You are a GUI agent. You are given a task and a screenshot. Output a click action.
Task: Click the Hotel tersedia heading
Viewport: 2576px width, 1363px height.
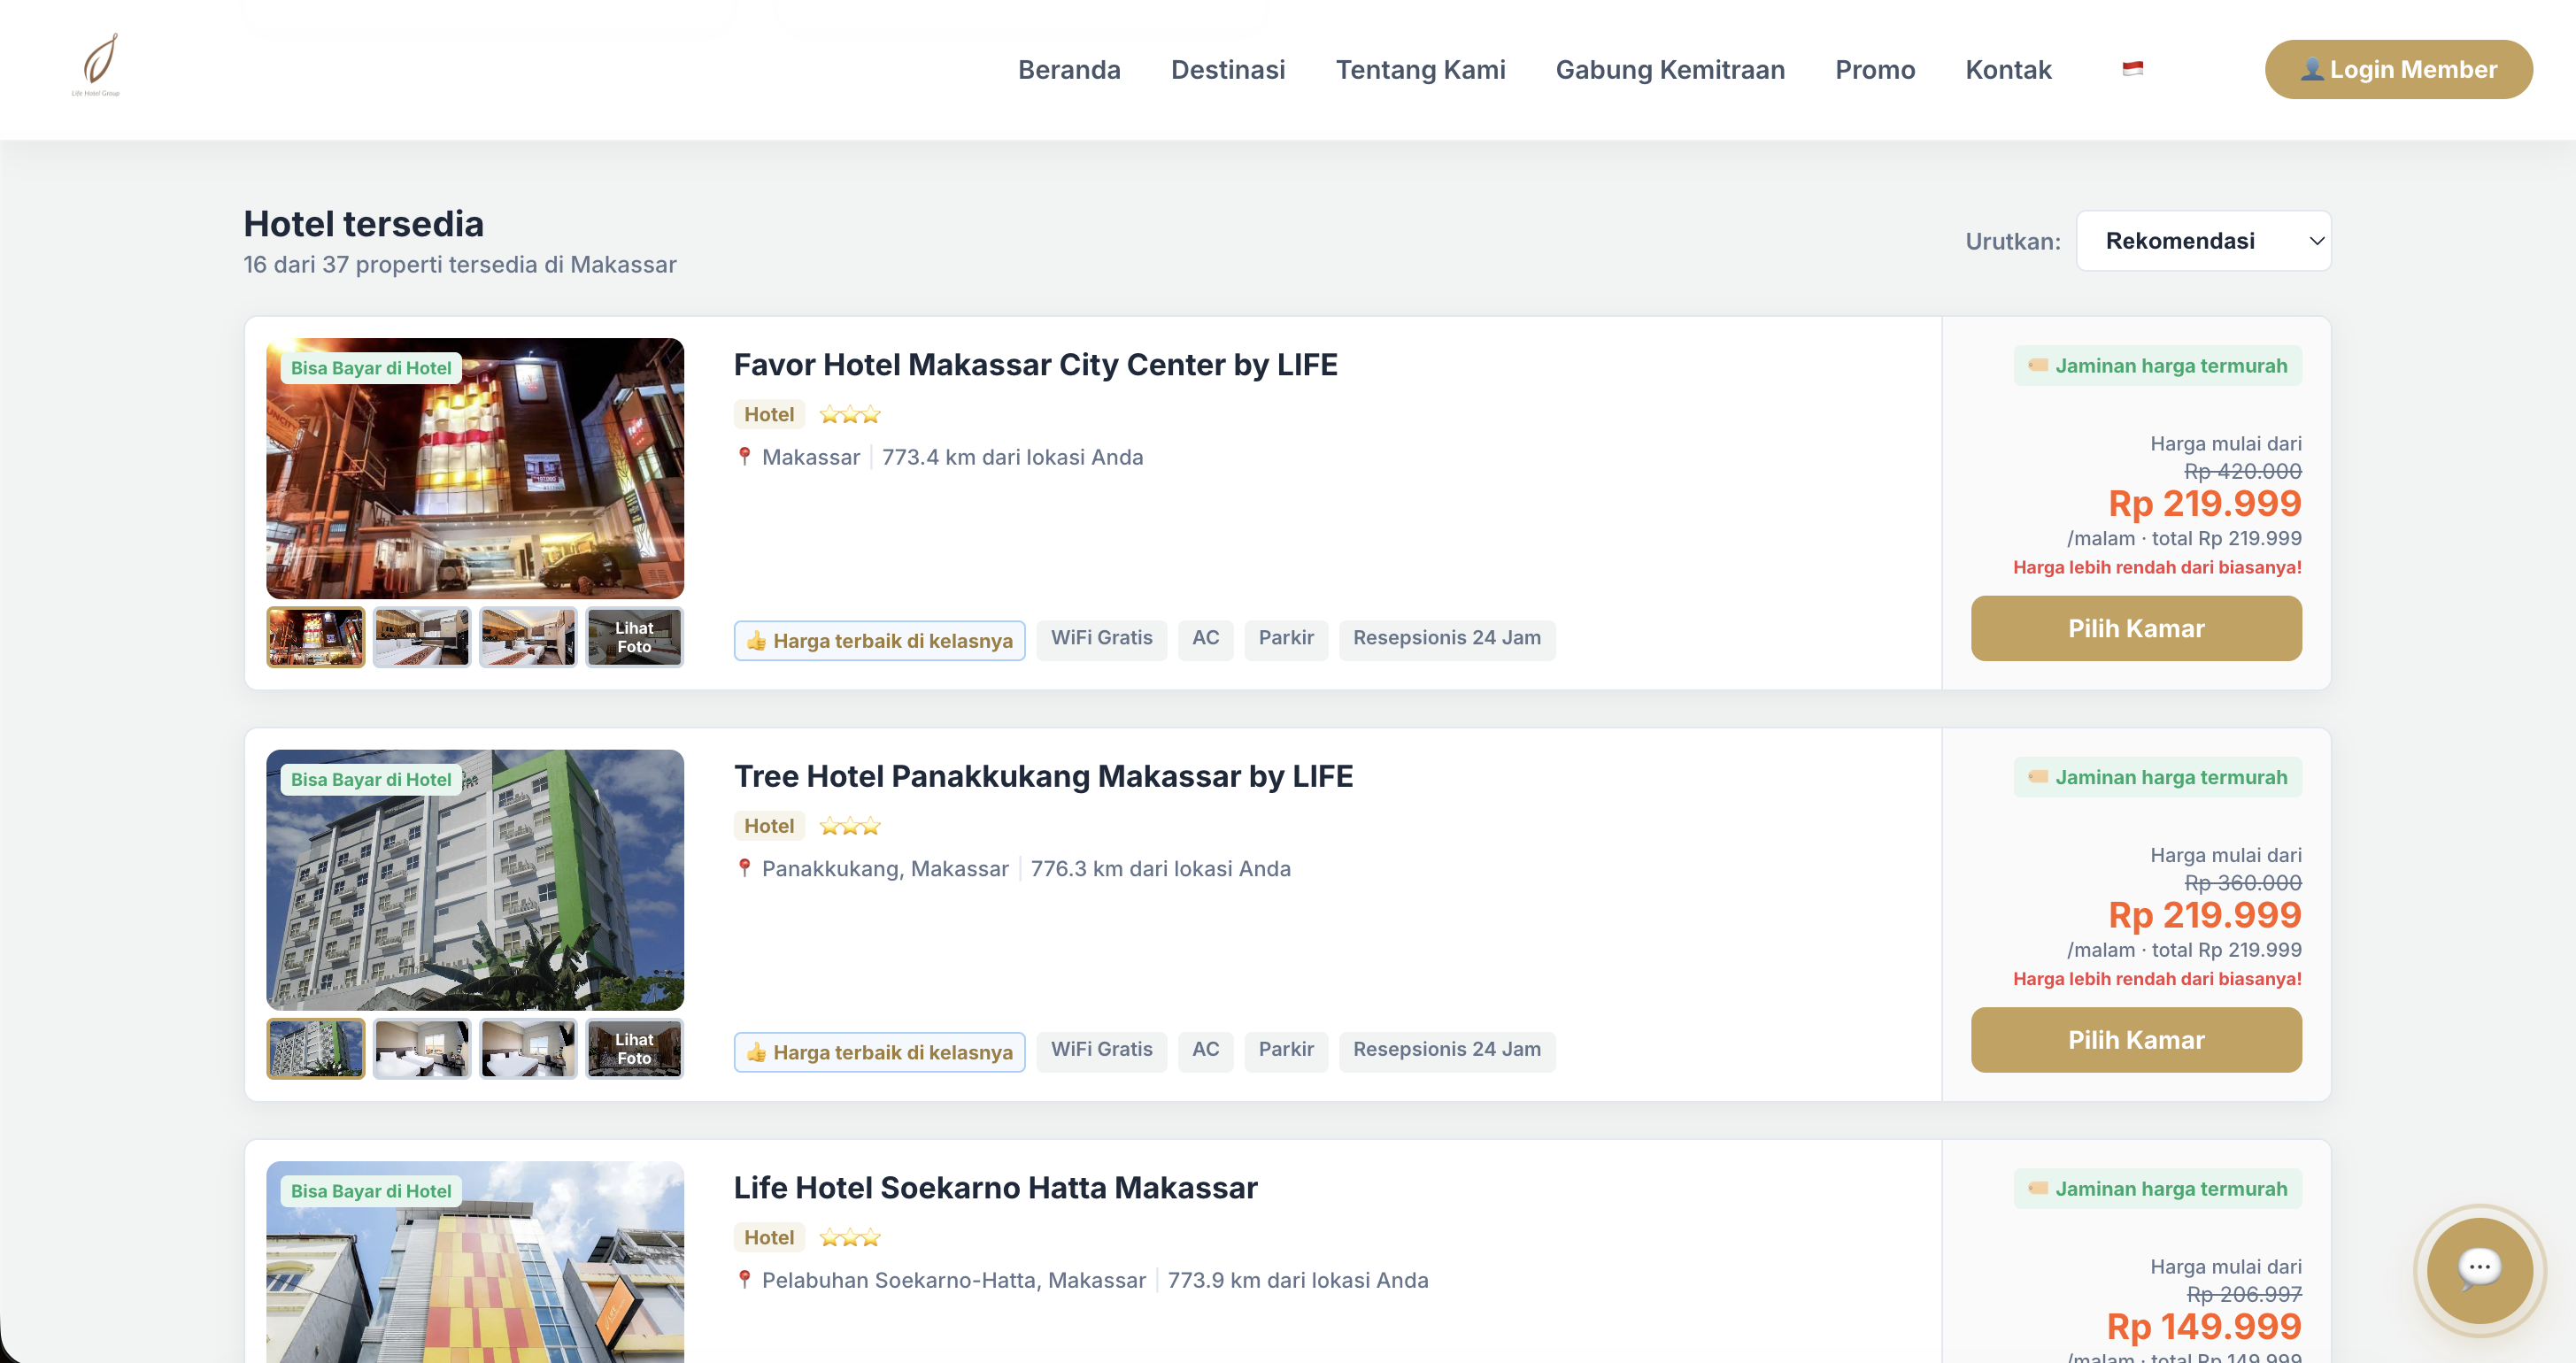pos(364,223)
